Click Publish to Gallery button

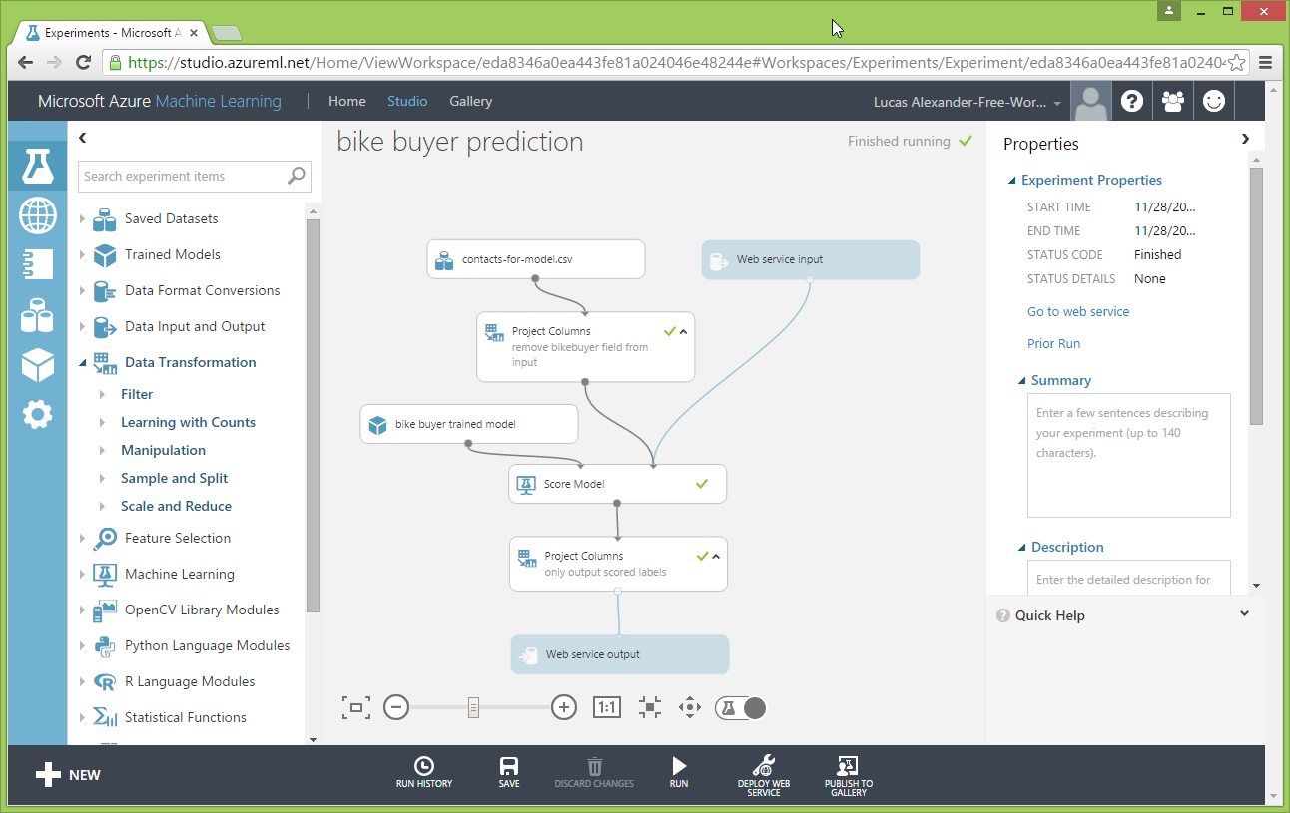point(849,774)
